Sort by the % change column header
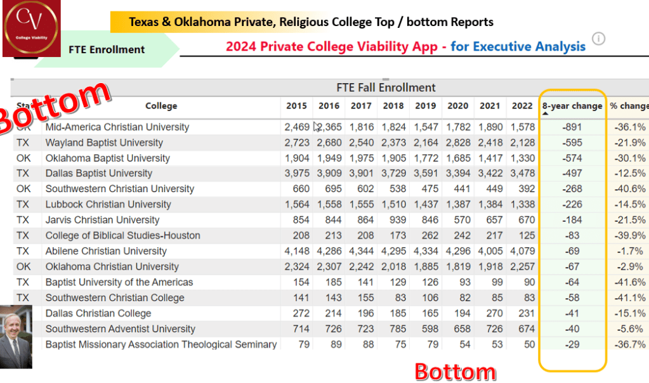Image resolution: width=649 pixels, height=383 pixels. click(629, 106)
